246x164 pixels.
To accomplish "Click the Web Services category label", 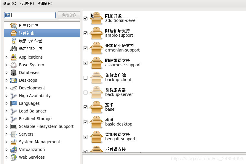I will (32, 157).
